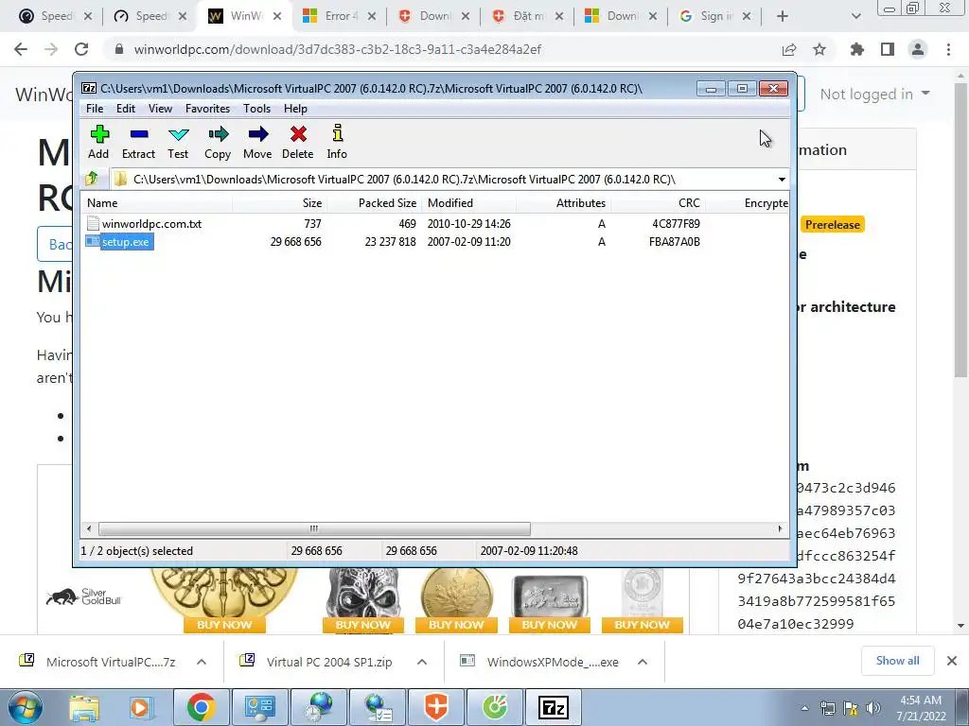Image resolution: width=969 pixels, height=726 pixels.
Task: Expand the 7-Zip address path dropdown
Action: [x=782, y=180]
